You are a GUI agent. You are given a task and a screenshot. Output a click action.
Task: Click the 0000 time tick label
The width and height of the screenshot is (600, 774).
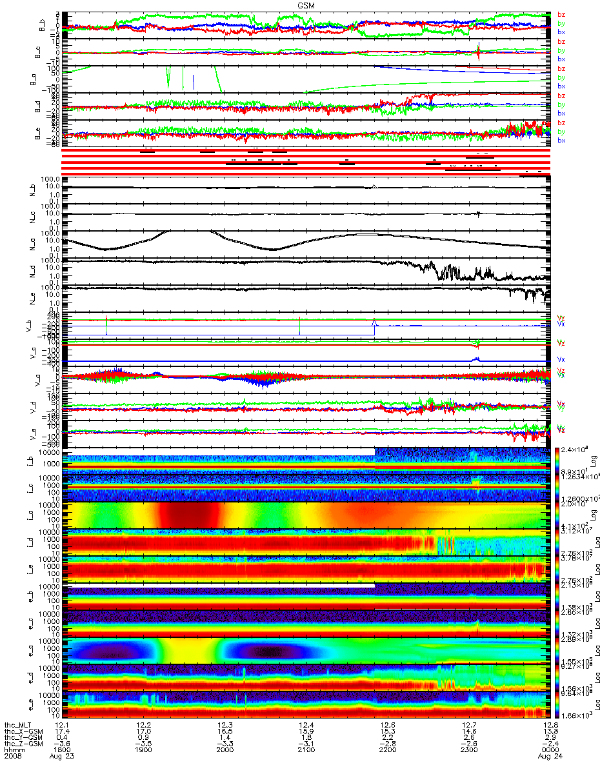[550, 749]
